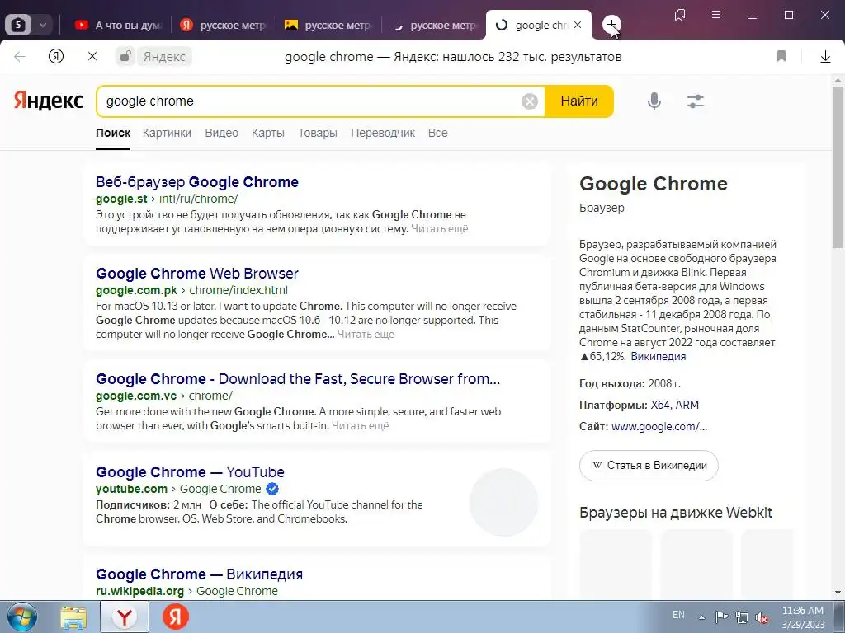Switch to the Yandex search tab "русское метр"
This screenshot has height=633, width=845.
(x=223, y=25)
